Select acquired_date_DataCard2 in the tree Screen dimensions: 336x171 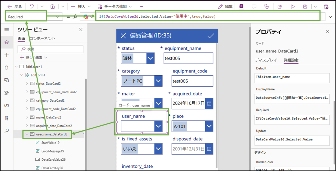[54, 126]
